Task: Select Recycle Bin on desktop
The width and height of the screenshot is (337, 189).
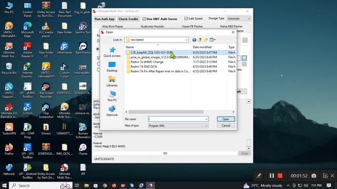Action: (9, 68)
